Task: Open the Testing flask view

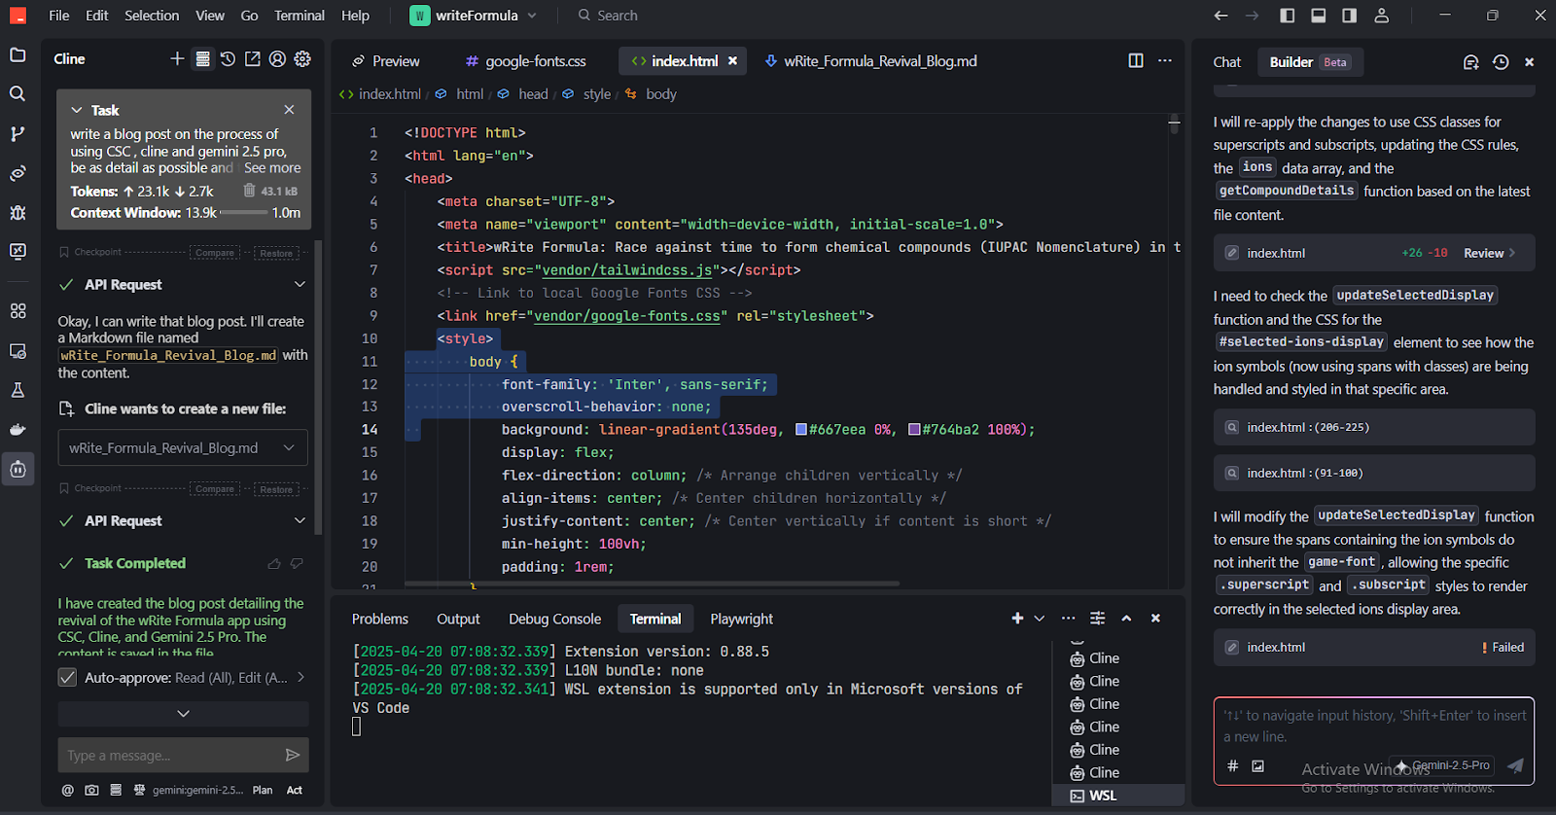Action: click(18, 390)
